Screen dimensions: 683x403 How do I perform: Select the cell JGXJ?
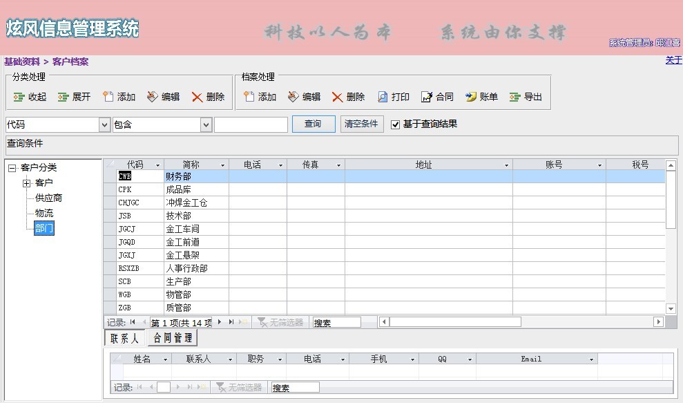(x=140, y=255)
